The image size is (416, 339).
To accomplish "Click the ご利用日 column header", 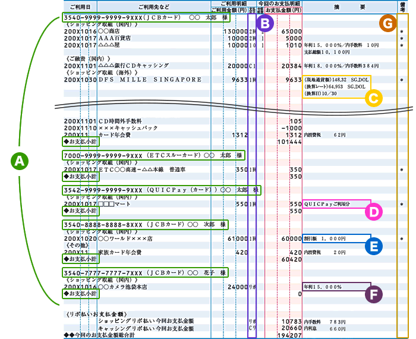I will 80,7.
